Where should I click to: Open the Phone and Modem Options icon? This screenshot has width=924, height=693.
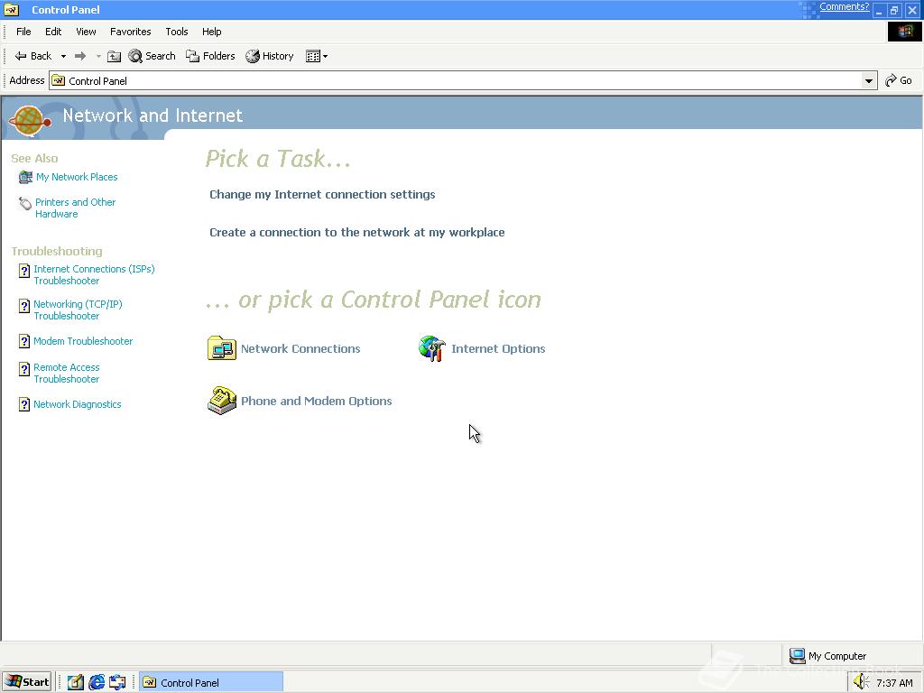click(x=222, y=401)
